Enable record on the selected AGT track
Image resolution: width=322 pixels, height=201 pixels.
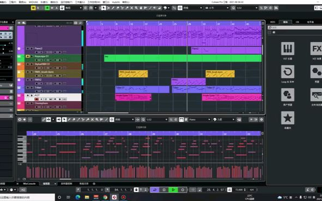pos(37,99)
